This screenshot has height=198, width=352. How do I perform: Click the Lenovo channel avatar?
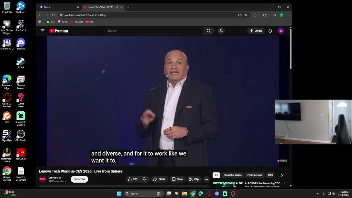click(x=43, y=179)
